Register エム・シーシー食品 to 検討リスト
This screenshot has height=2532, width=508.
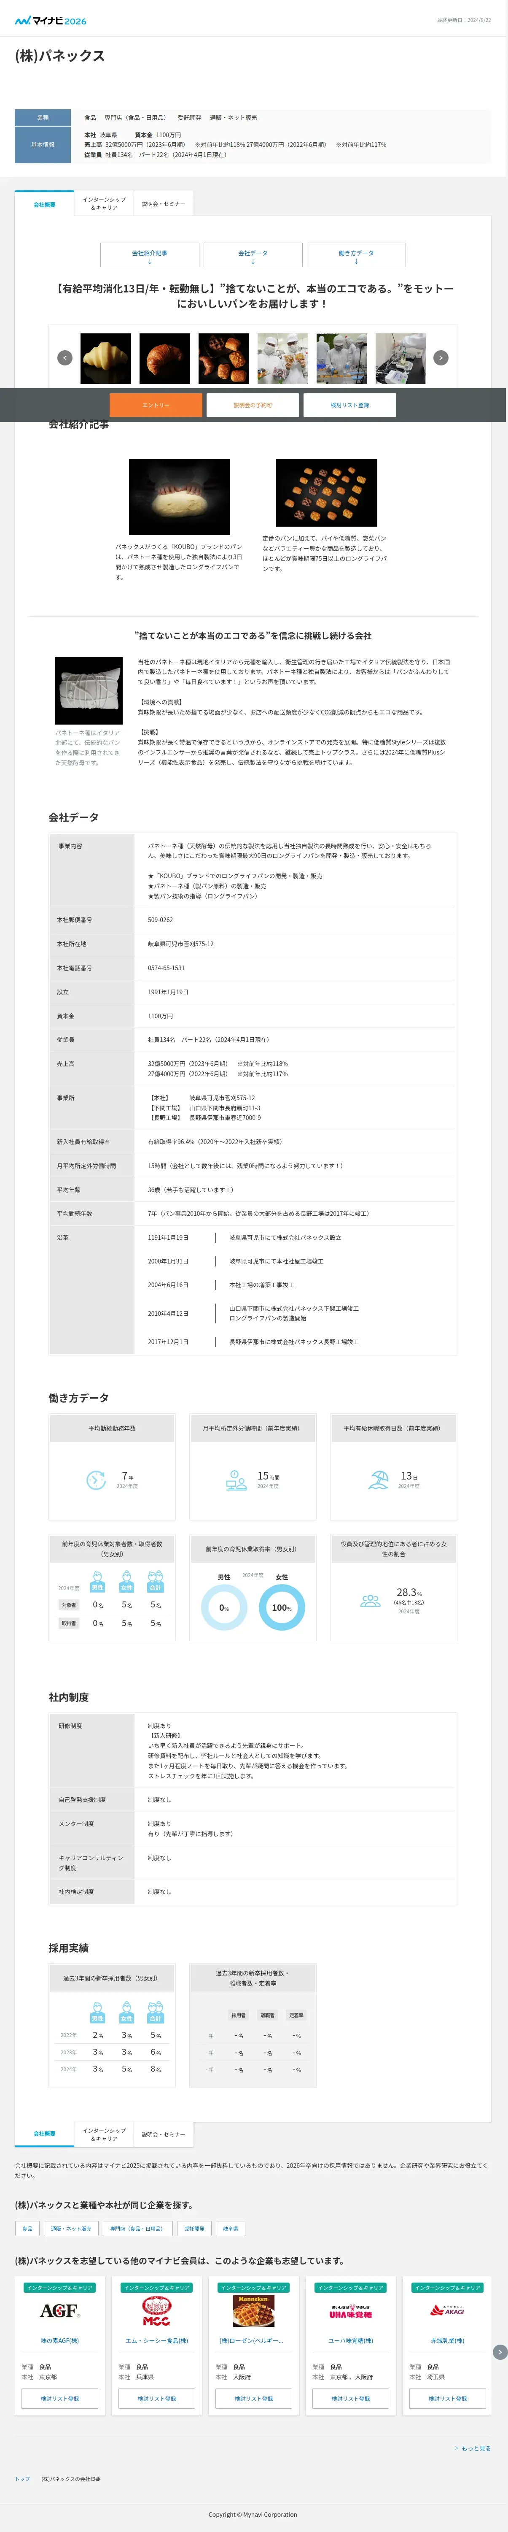[x=156, y=2398]
